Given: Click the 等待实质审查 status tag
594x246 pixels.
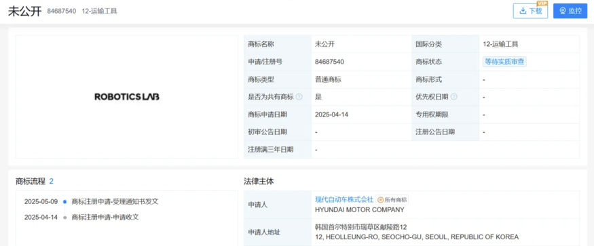Looking at the screenshot, I should pyautogui.click(x=504, y=62).
